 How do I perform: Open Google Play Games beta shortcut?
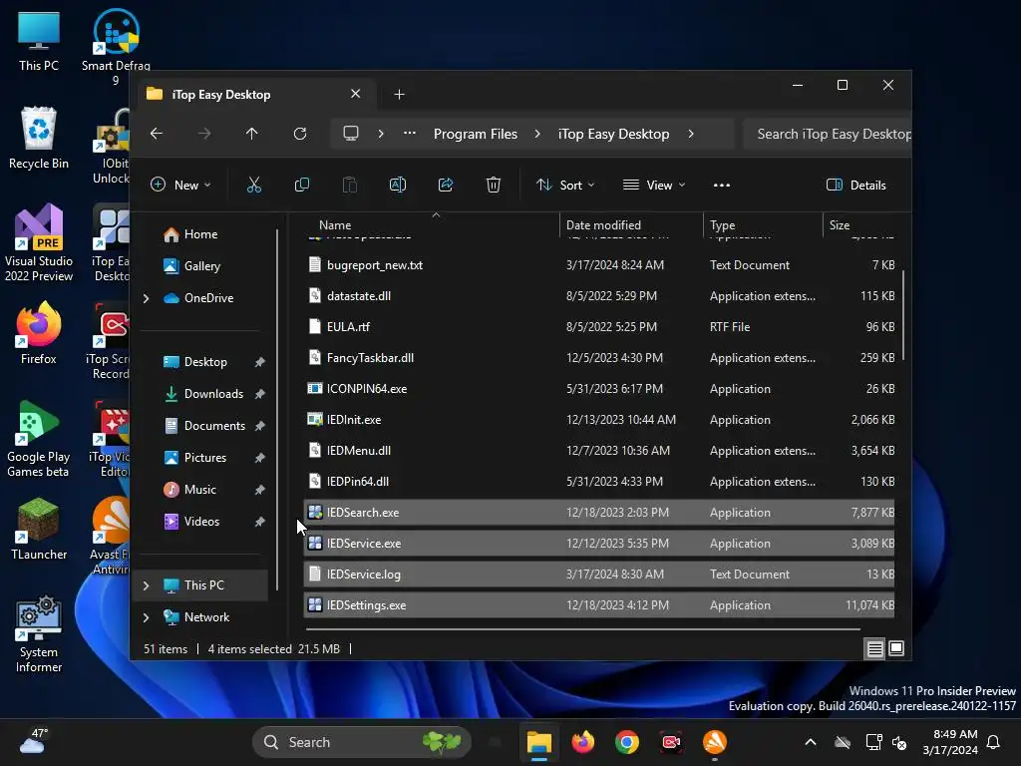(x=39, y=439)
